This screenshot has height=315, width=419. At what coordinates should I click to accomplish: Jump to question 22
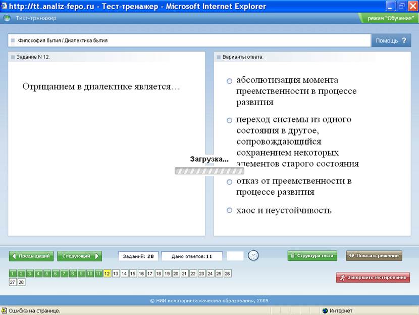(x=193, y=274)
